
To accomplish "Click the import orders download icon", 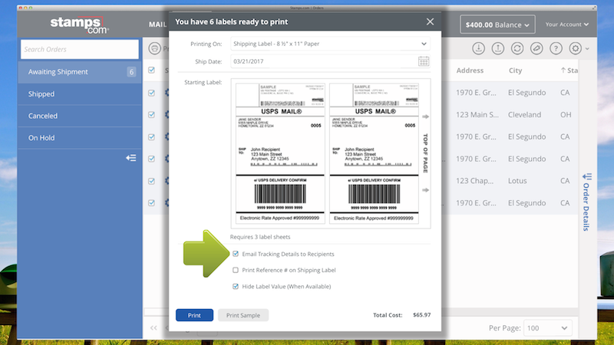I will pos(478,48).
